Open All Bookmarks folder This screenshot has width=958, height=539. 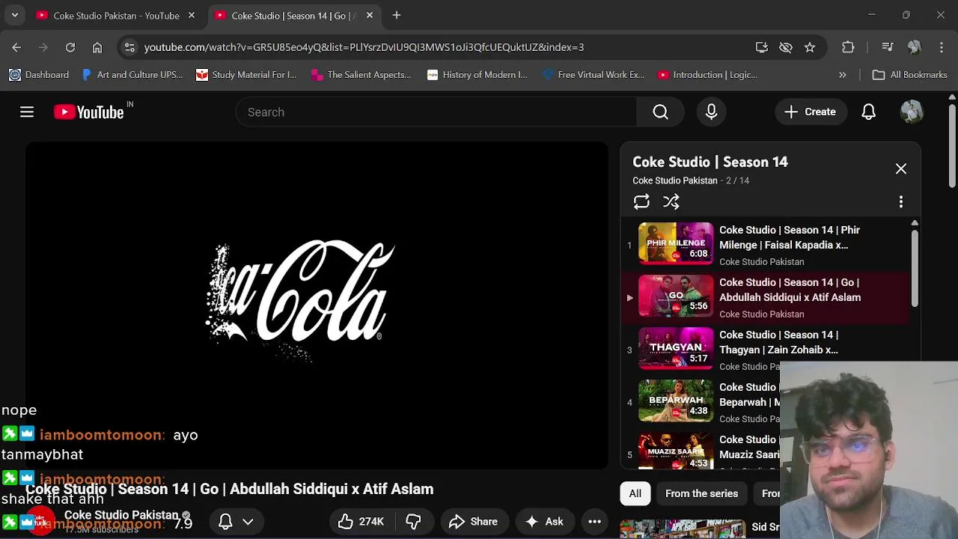point(910,75)
